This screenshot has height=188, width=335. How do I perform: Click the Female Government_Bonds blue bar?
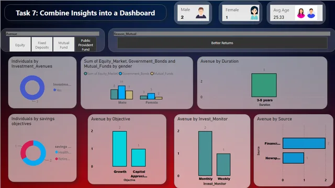(151, 96)
